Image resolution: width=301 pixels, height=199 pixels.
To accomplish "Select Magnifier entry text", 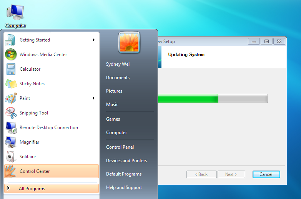I will coord(29,142).
